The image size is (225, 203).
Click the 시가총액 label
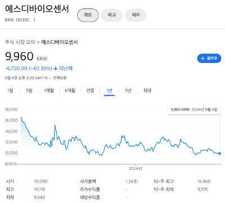(x=88, y=182)
